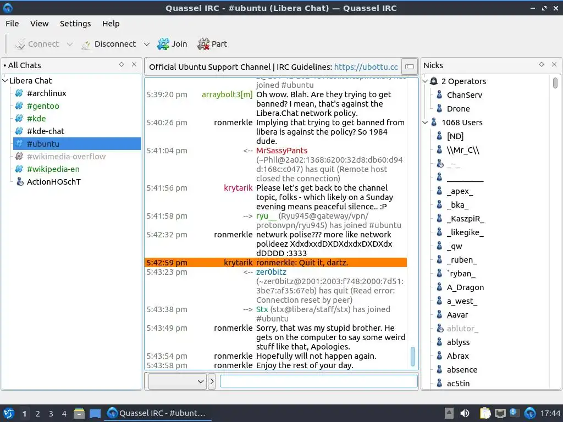The height and width of the screenshot is (422, 563).
Task: Click the Part channel icon
Action: [203, 44]
